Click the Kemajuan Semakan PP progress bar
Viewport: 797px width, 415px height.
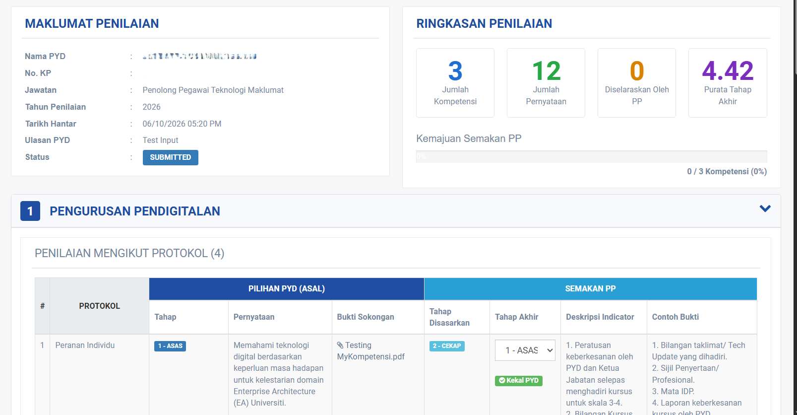591,156
